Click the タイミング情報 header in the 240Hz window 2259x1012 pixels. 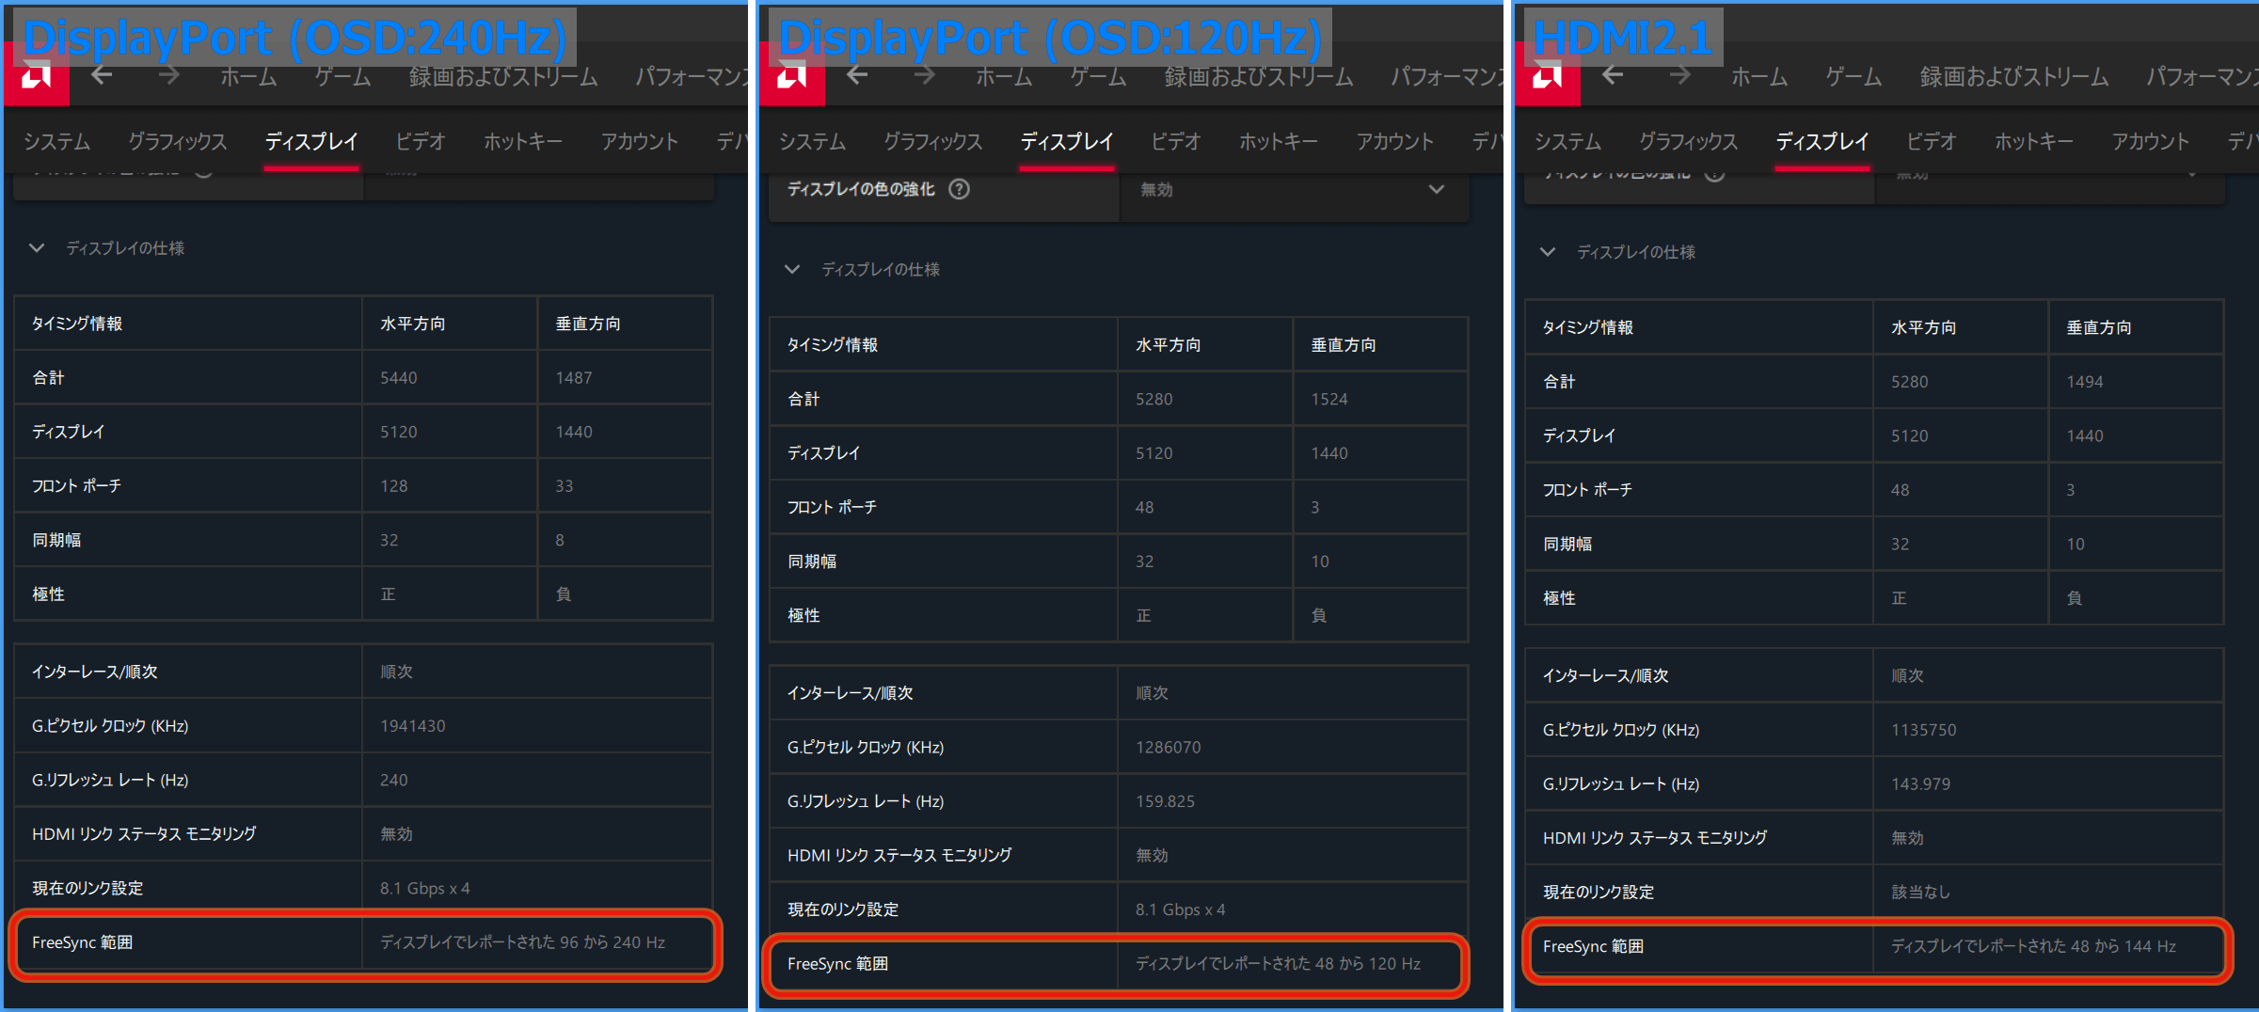[x=77, y=324]
